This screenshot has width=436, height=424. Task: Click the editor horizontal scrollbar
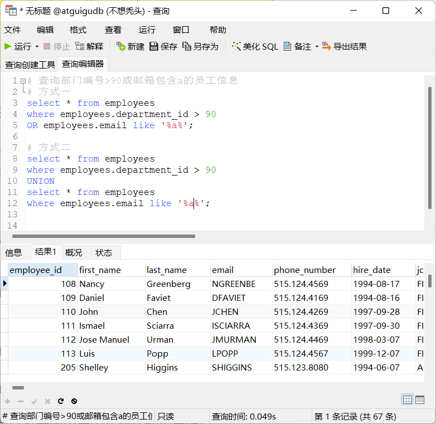104,236
